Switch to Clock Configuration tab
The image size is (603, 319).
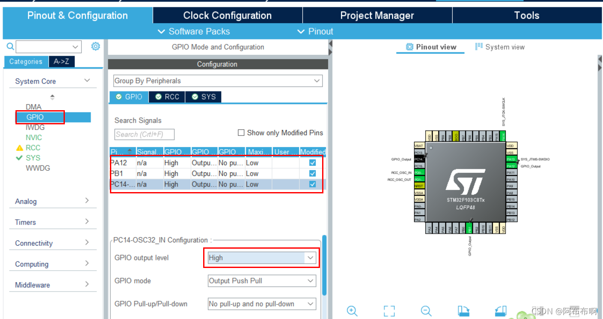tap(228, 15)
